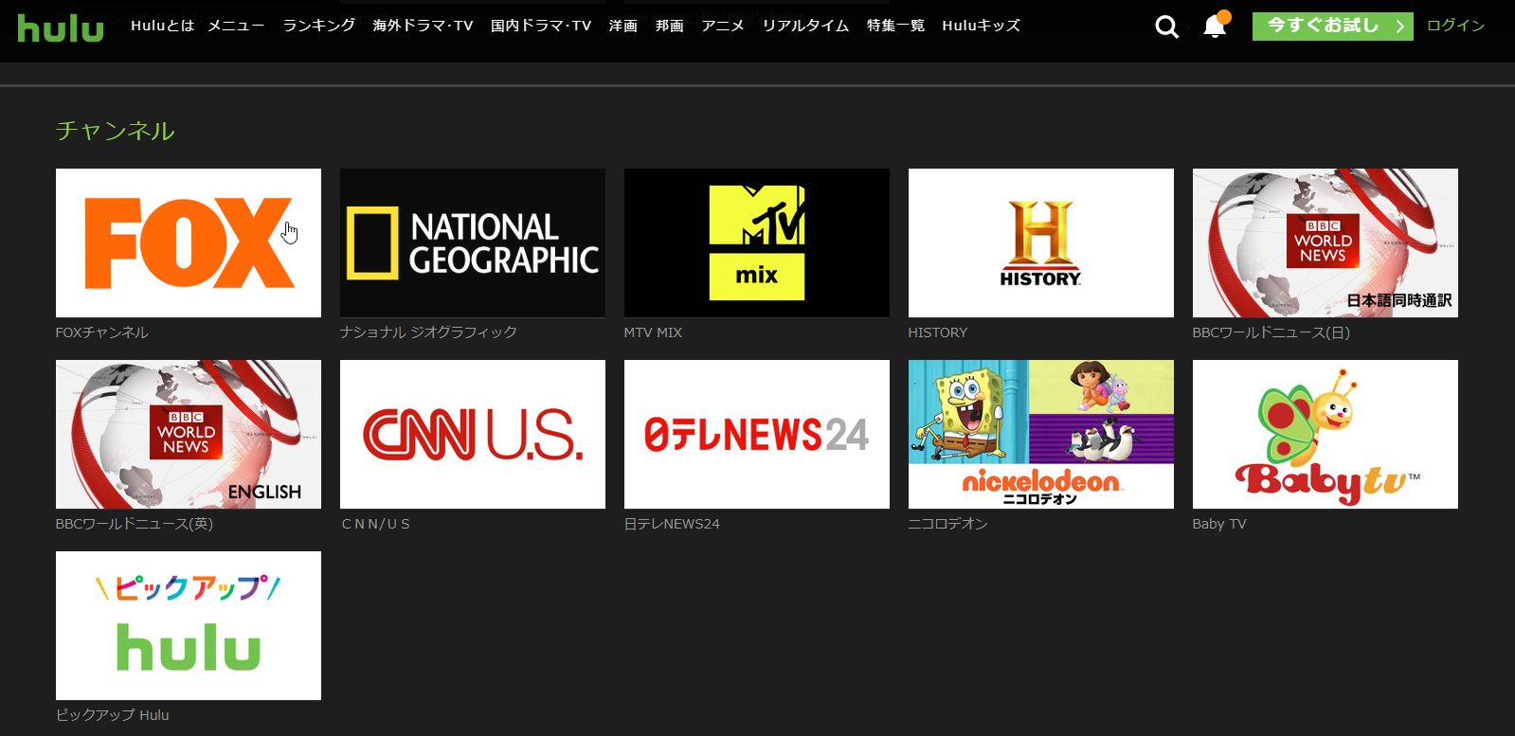
Task: Open the ピックアップ hulu thumbnail
Action: tap(189, 626)
